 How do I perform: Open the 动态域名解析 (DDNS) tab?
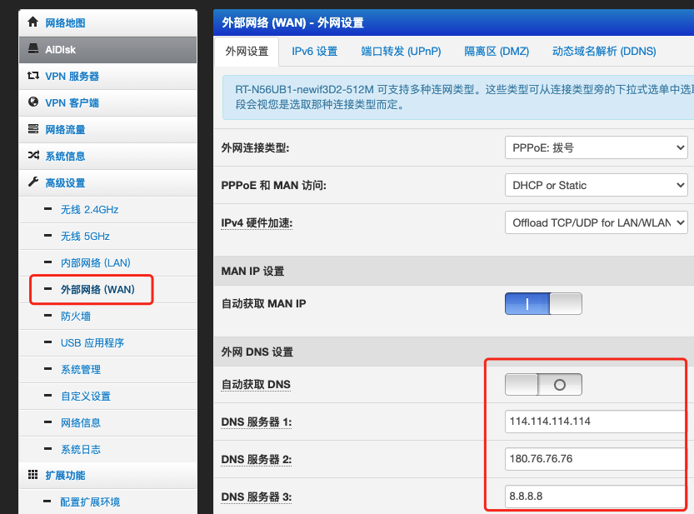604,51
